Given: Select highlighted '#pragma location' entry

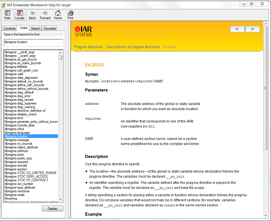Looking at the screenshot, I should coord(31,136).
